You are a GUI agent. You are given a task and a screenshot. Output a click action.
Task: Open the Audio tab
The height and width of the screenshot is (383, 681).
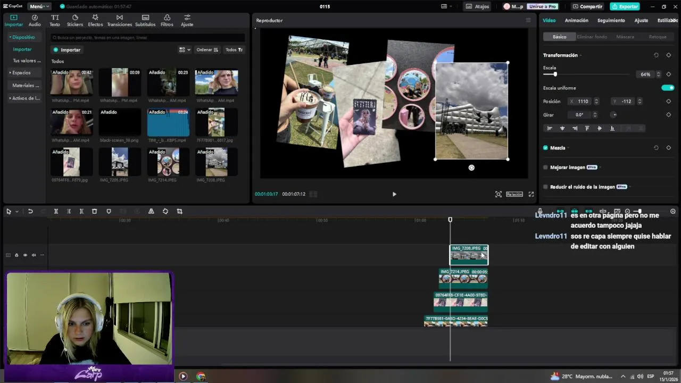pos(35,21)
